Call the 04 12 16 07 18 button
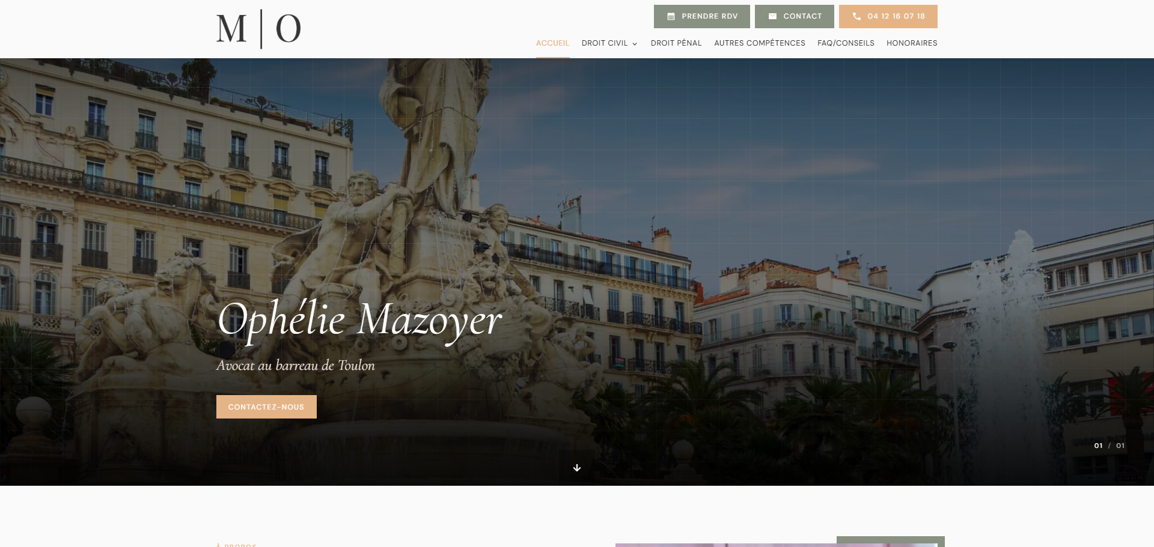 tap(888, 17)
